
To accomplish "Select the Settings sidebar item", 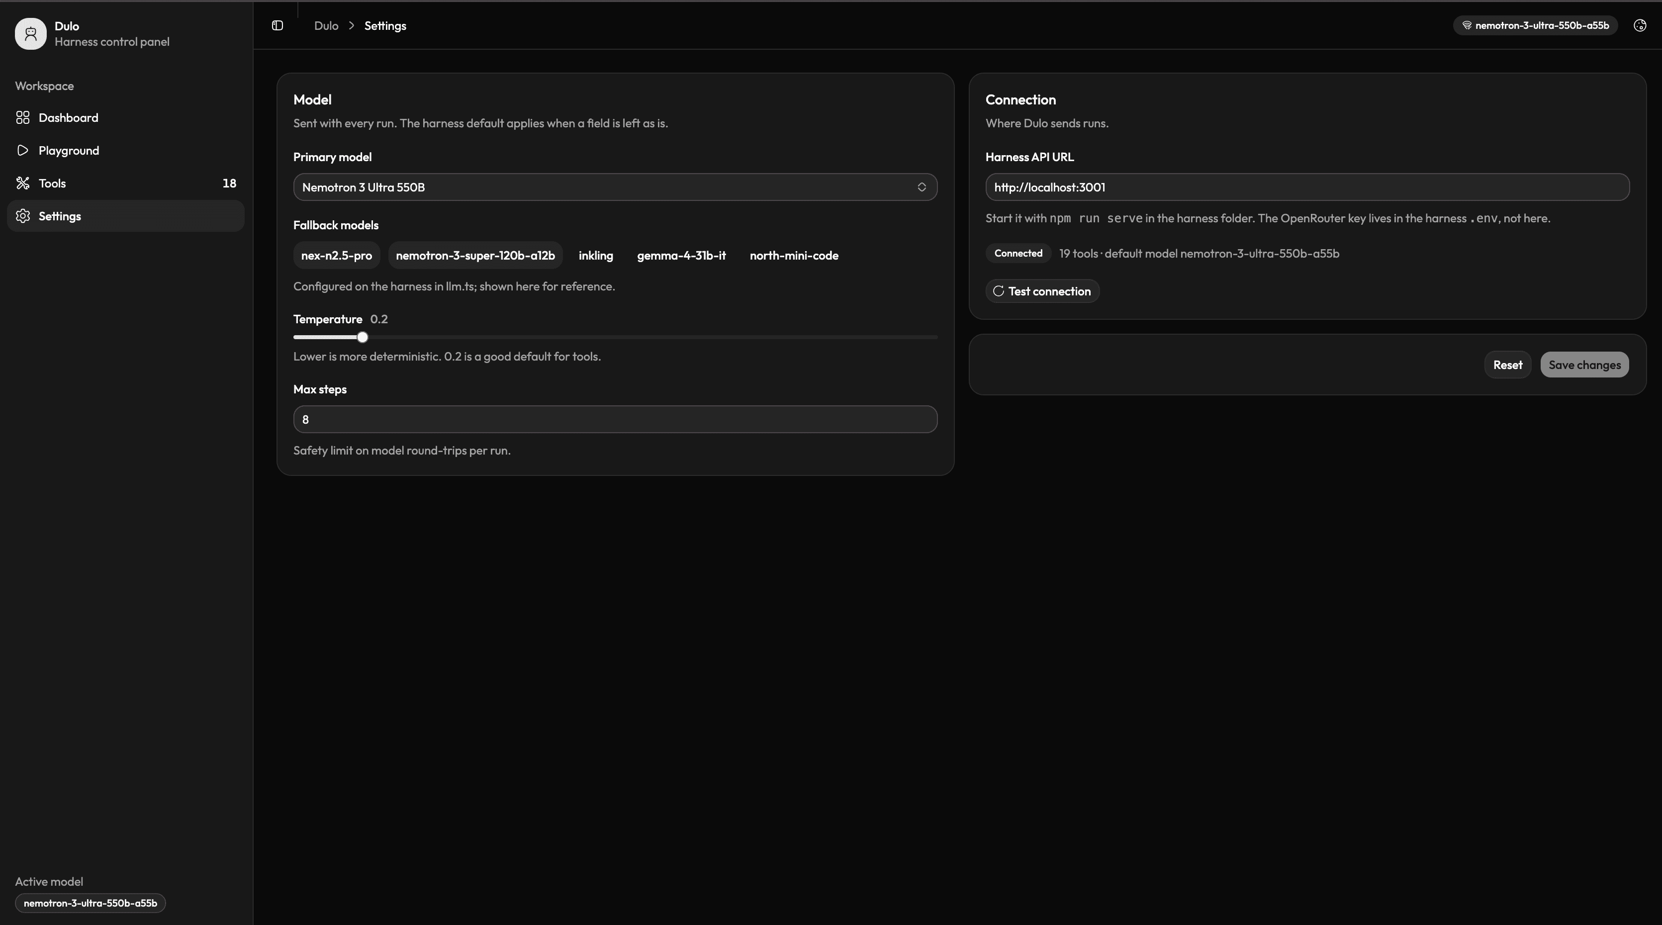I will pyautogui.click(x=126, y=216).
